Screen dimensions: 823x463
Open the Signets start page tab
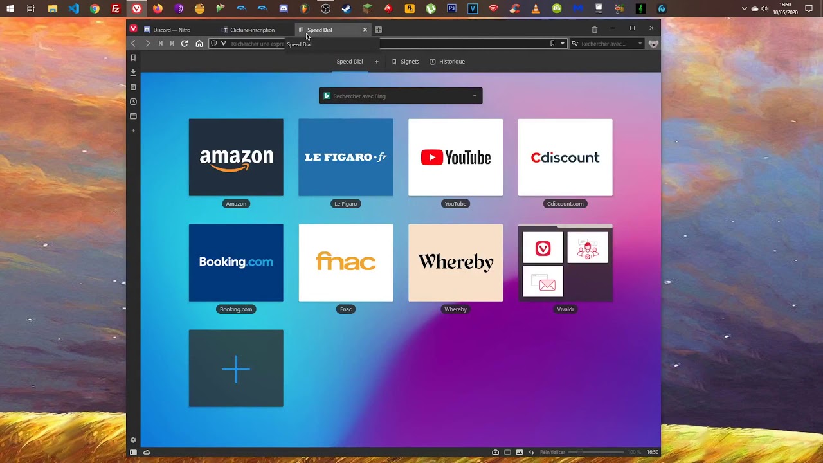coord(405,62)
